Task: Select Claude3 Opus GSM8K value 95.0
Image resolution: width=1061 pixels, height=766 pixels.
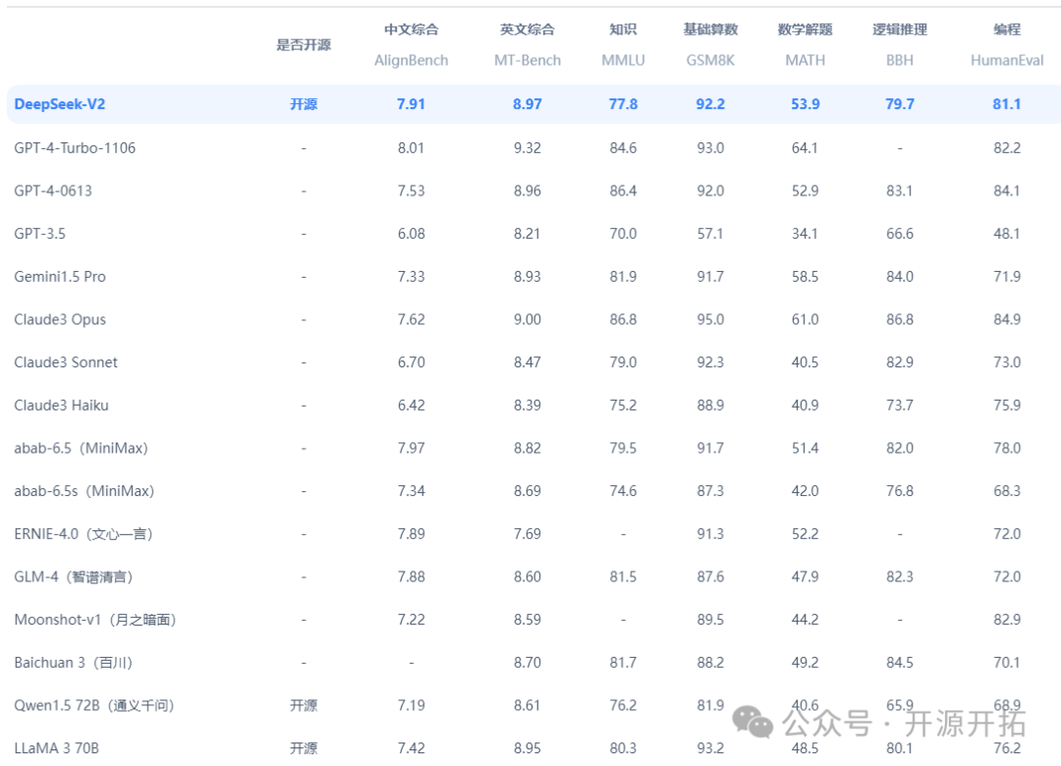Action: pyautogui.click(x=710, y=319)
